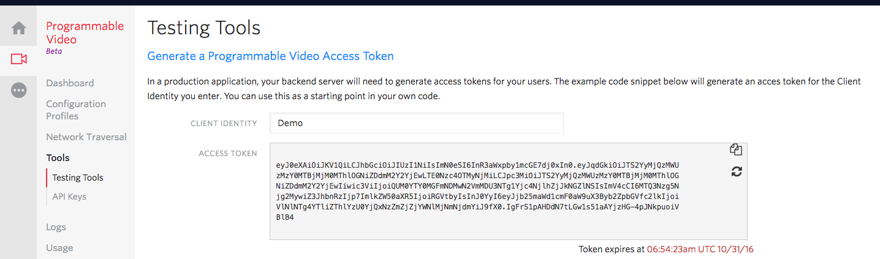Open the all-products ellipsis icon
The image size is (880, 259).
pos(19,90)
